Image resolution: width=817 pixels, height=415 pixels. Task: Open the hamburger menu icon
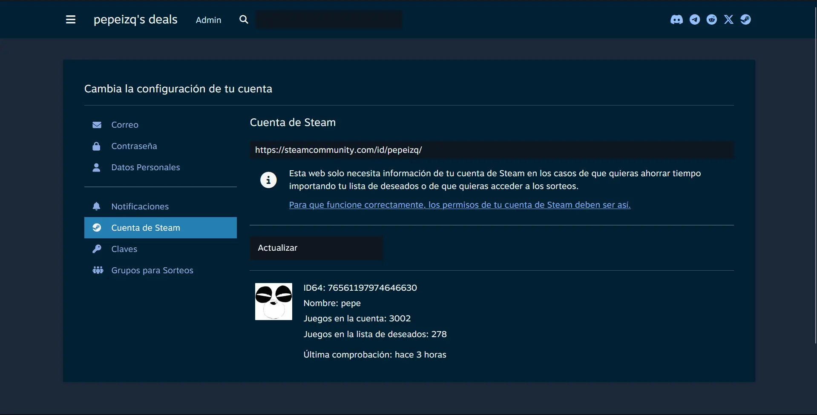click(x=71, y=20)
